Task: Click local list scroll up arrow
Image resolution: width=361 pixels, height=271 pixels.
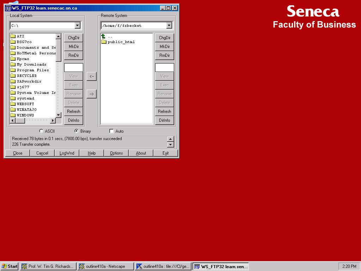Action: (59, 36)
